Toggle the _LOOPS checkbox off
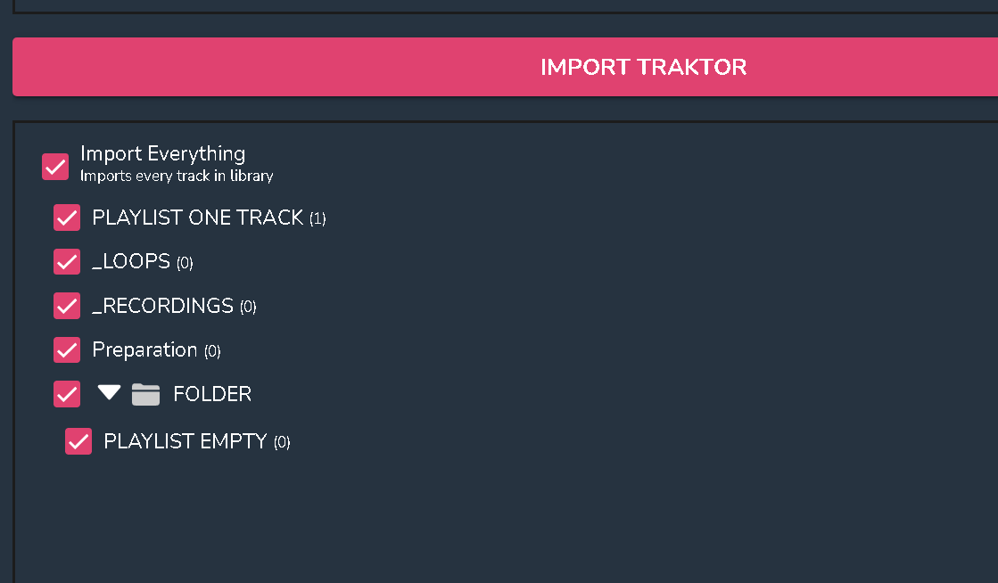This screenshot has height=583, width=998. (x=67, y=261)
